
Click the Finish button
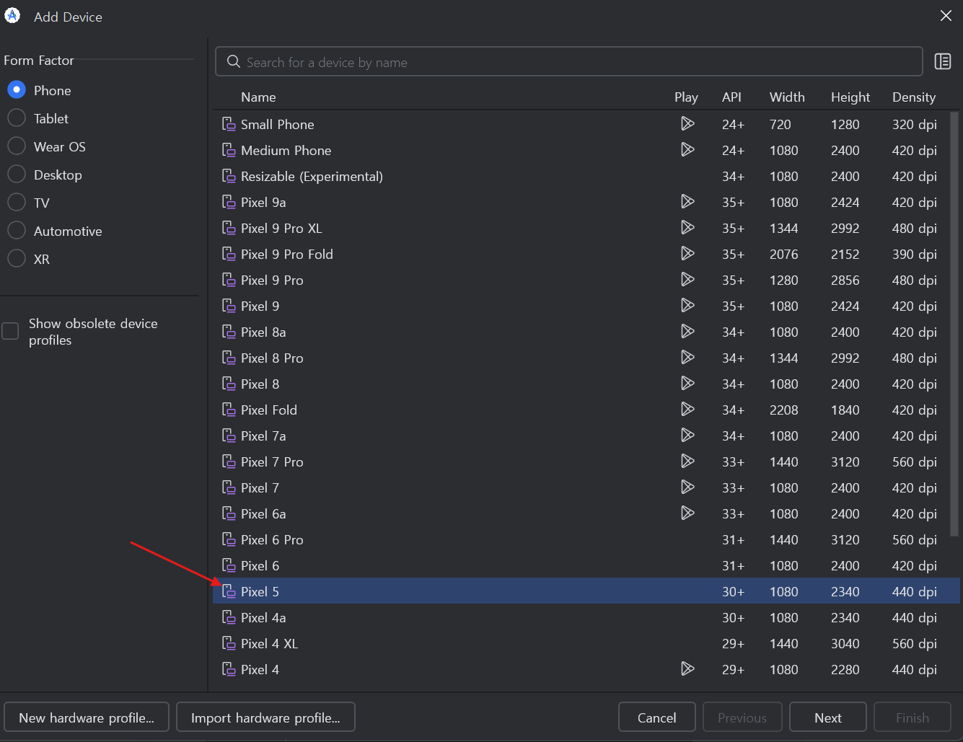(913, 717)
